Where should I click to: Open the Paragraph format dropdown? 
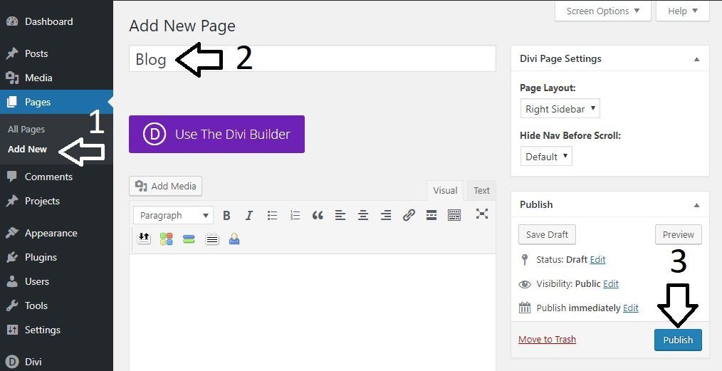coord(173,215)
